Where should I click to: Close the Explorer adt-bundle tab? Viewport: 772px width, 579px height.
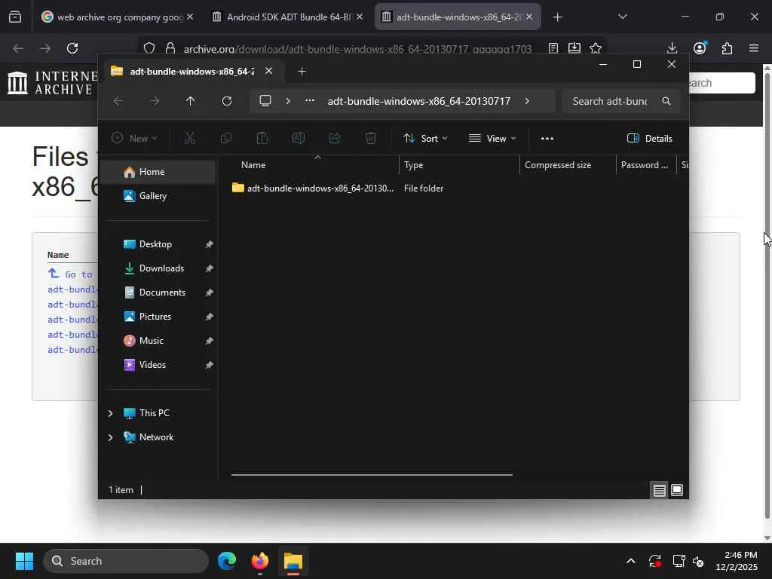tap(269, 72)
